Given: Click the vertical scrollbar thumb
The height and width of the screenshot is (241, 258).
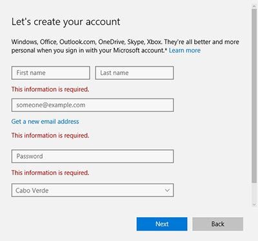Looking at the screenshot, I should coord(254,96).
